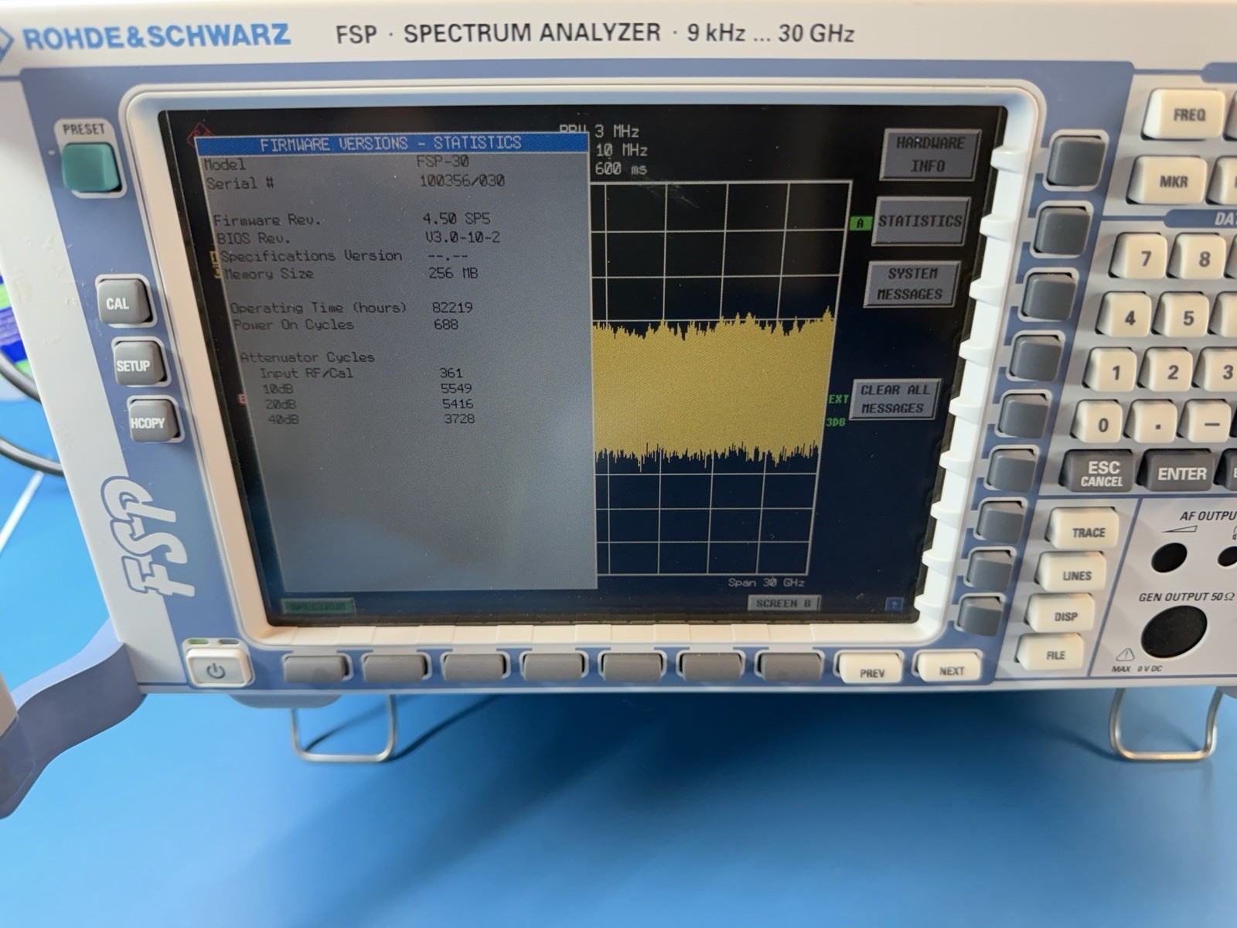Click the Power On Cycles value 688
The image size is (1237, 928).
[445, 324]
